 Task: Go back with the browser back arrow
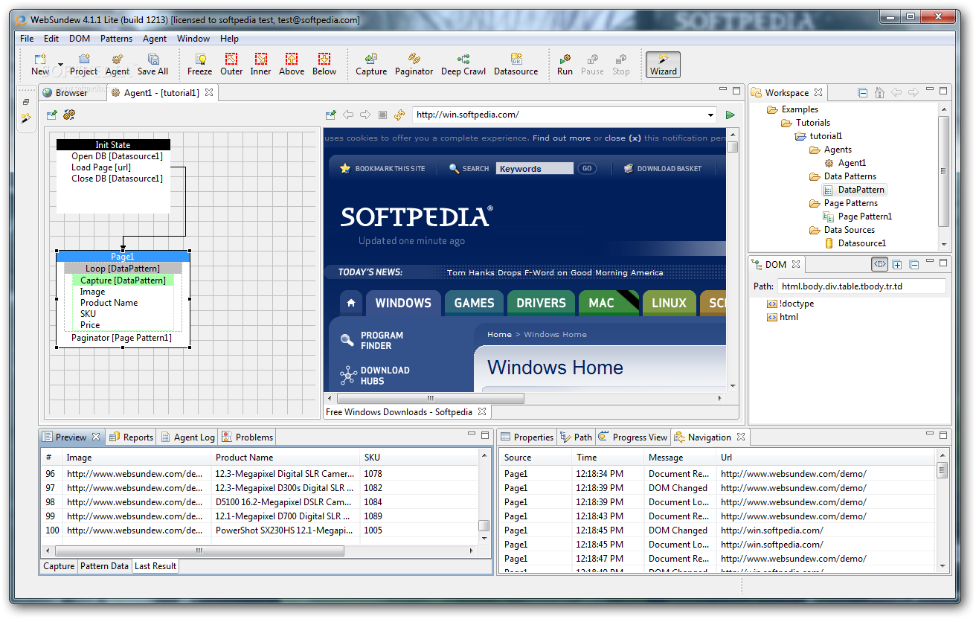[348, 115]
